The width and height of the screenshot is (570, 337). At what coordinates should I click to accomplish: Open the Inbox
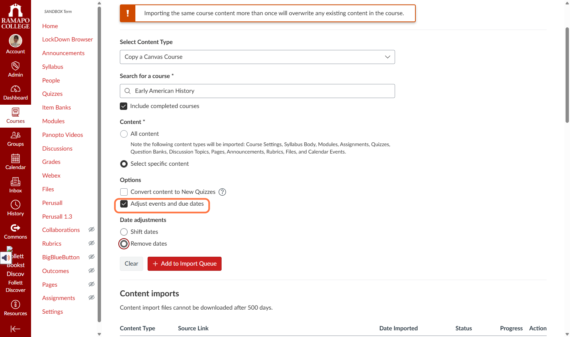16,185
